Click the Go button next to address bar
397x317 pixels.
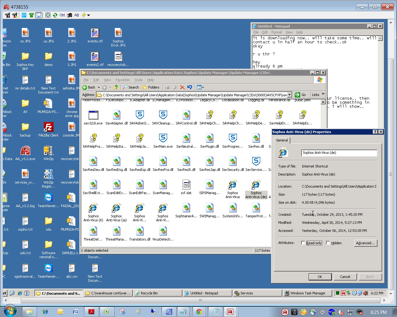pos(300,95)
